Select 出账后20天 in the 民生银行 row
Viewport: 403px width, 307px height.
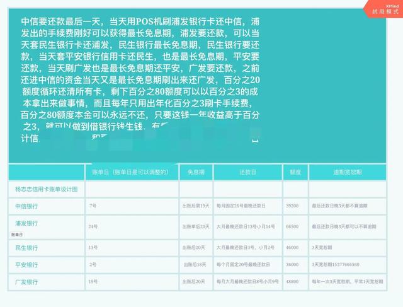coord(196,248)
